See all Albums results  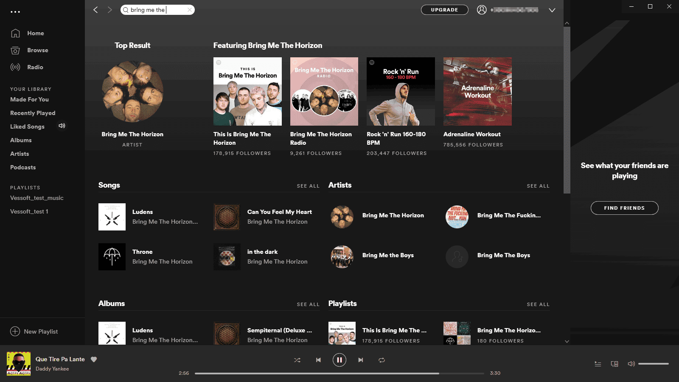click(308, 304)
